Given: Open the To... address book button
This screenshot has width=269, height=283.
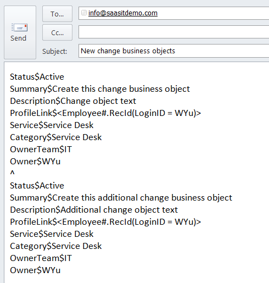Looking at the screenshot, I should (x=57, y=14).
